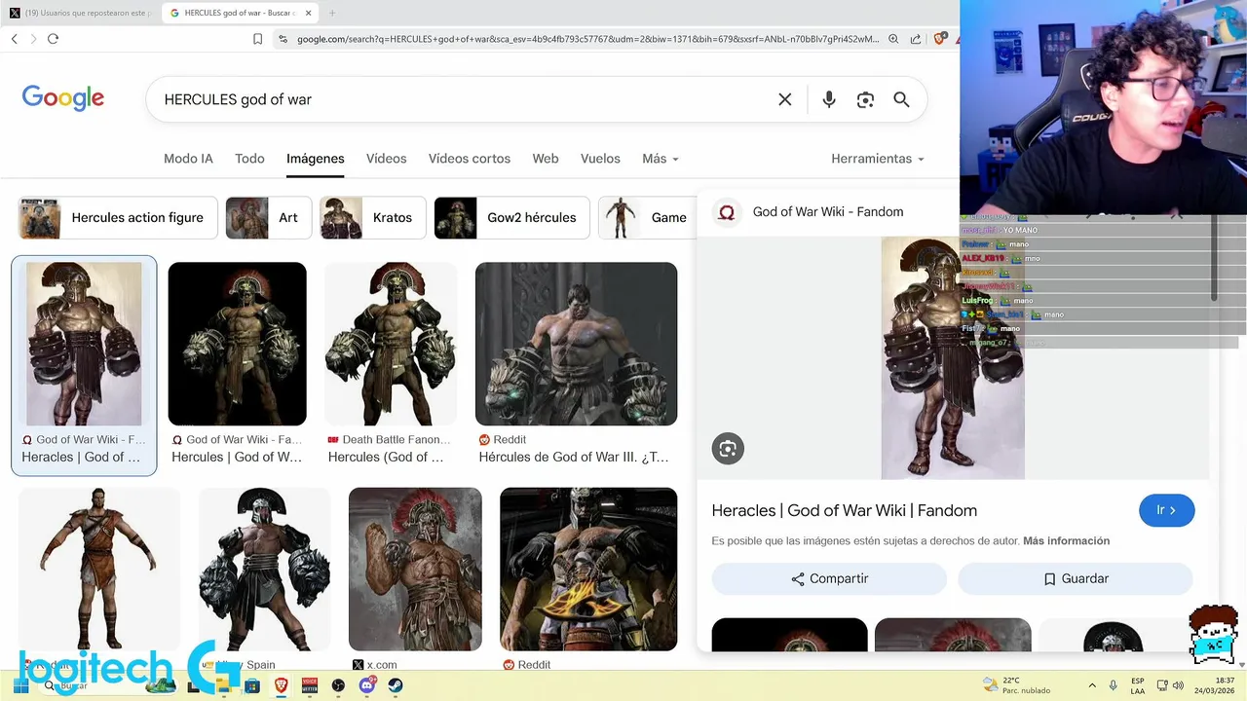
Task: Open 'Heracles | God of War Wiki | Fandom' title link
Action: coord(845,511)
